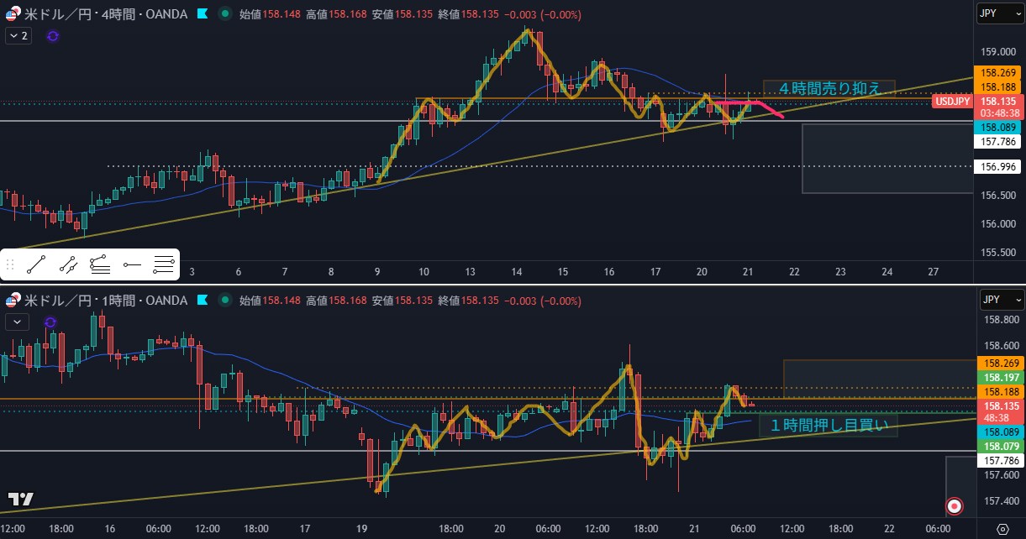This screenshot has width=1026, height=539.
Task: Toggle the green market status dot on 1-hour chart
Action: (x=224, y=301)
